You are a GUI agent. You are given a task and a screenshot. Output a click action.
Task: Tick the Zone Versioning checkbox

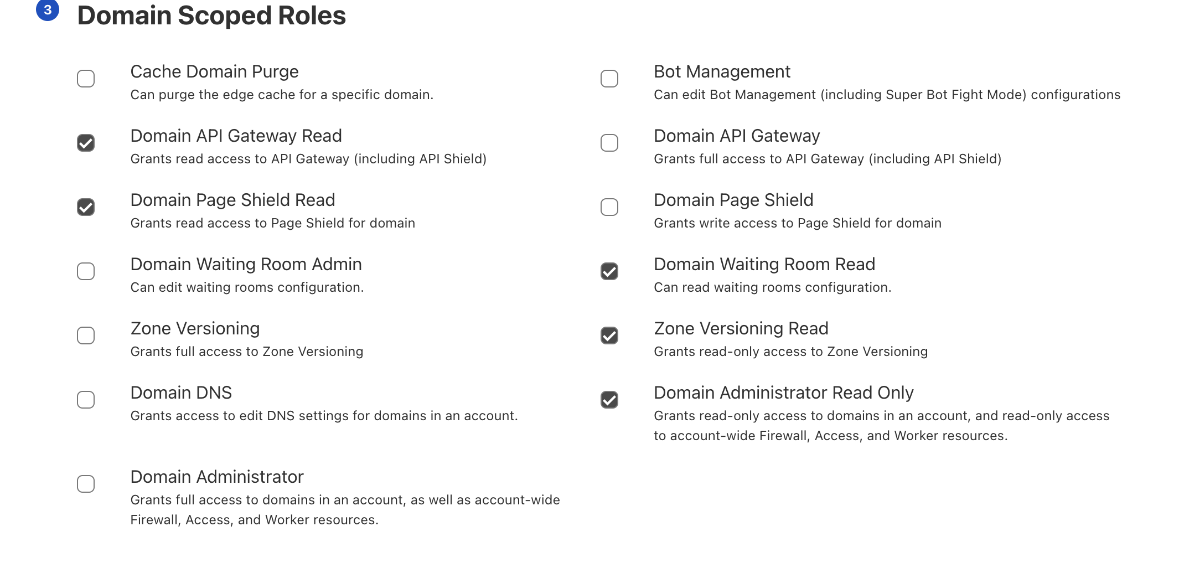click(86, 336)
